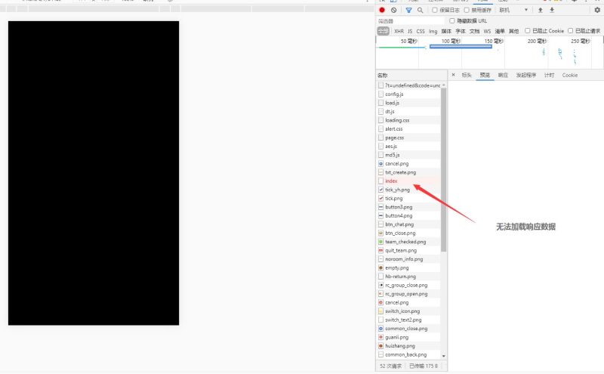Filter requests by WS
604x374 pixels.
pyautogui.click(x=487, y=31)
